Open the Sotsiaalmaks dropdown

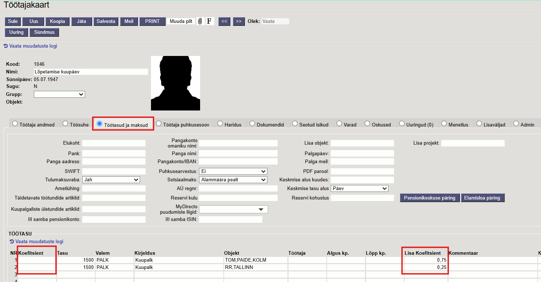click(x=233, y=180)
